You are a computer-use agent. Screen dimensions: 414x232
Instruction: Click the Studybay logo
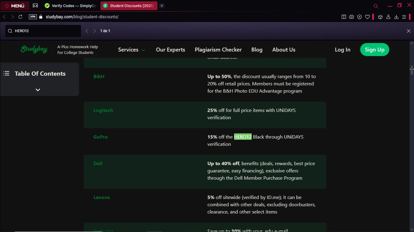click(34, 49)
